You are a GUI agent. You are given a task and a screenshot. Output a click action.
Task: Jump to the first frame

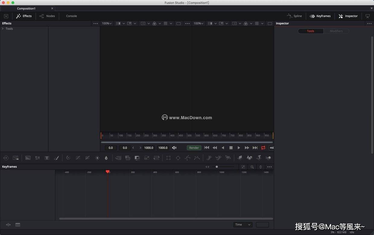click(207, 148)
